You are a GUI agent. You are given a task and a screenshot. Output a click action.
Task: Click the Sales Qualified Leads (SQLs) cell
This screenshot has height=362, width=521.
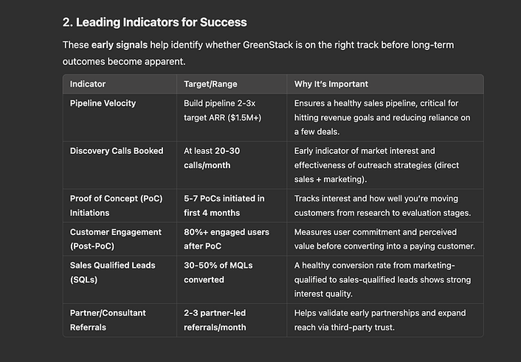pyautogui.click(x=112, y=272)
